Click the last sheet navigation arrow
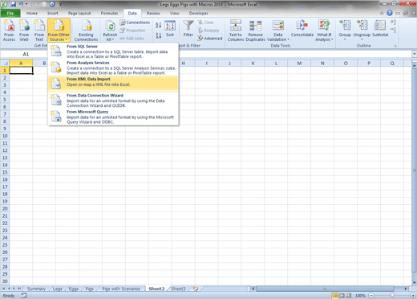The width and height of the screenshot is (417, 299). click(x=19, y=289)
